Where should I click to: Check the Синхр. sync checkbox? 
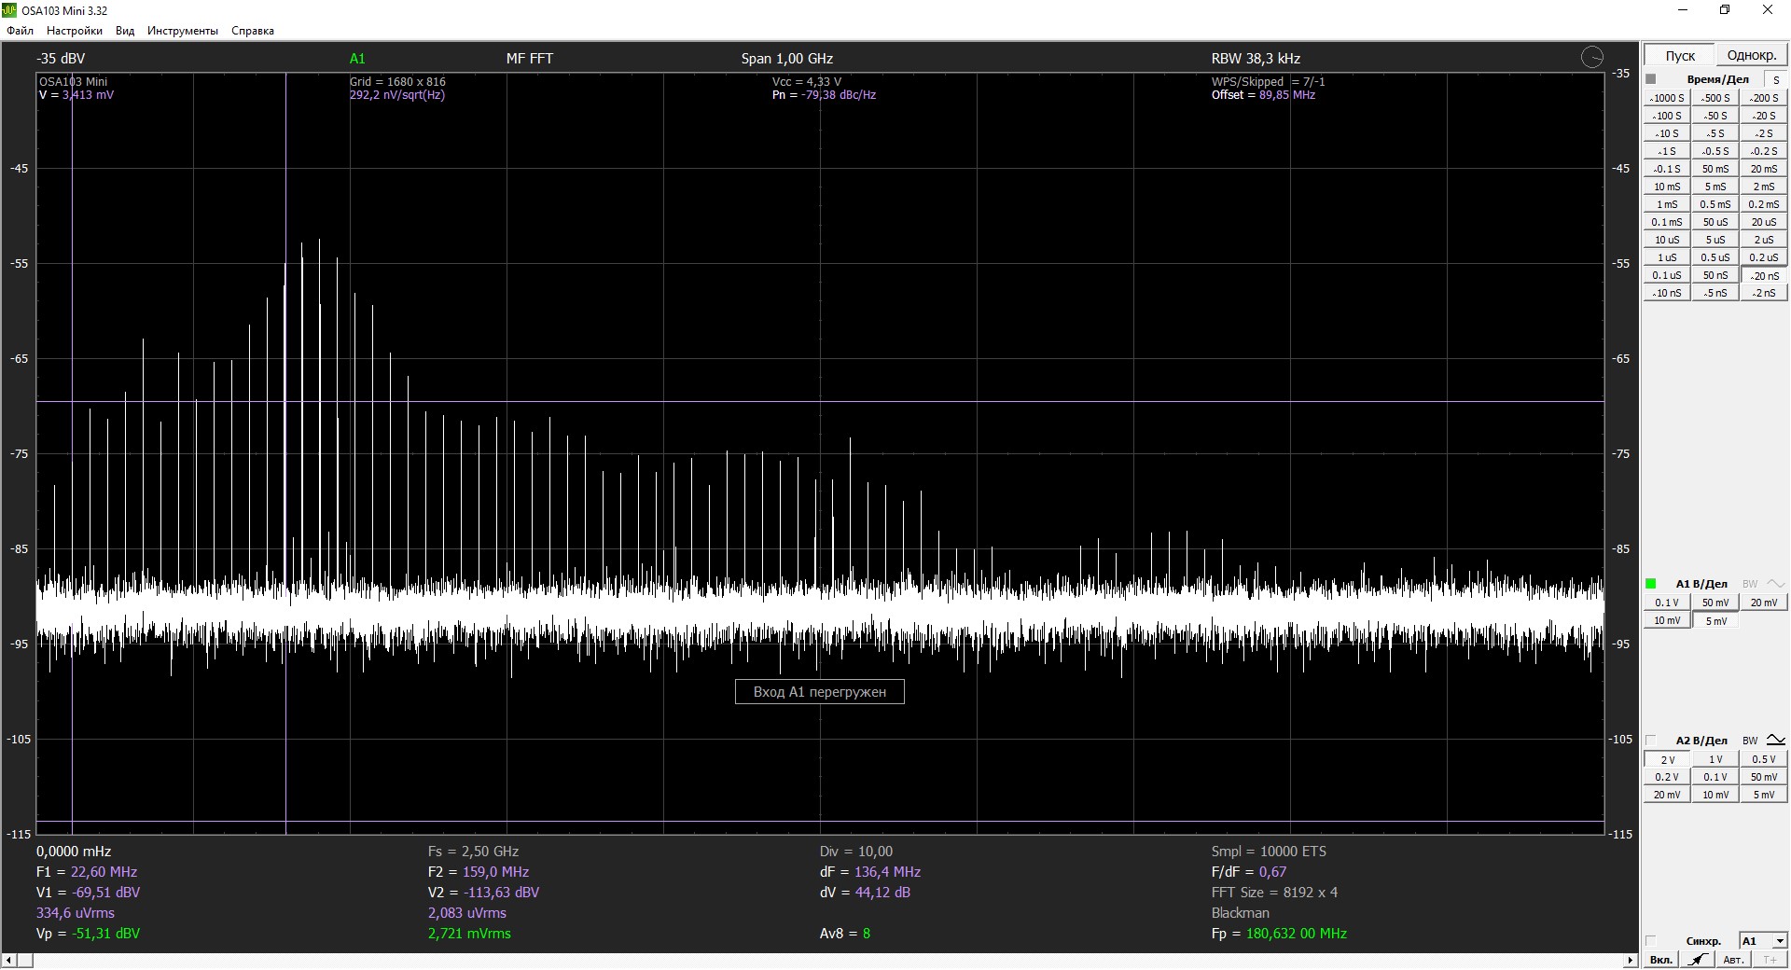click(1651, 941)
